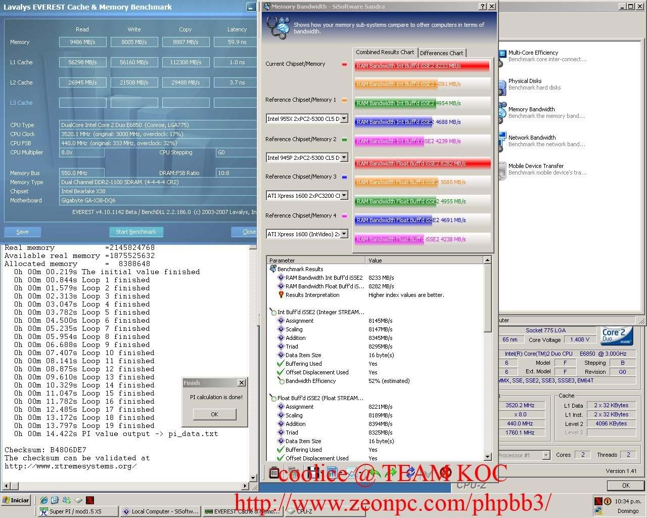Viewport: 647px width, 518px height.
Task: Click the red RAM Bandwidth Float 8282 MB/s bar
Action: (x=423, y=163)
